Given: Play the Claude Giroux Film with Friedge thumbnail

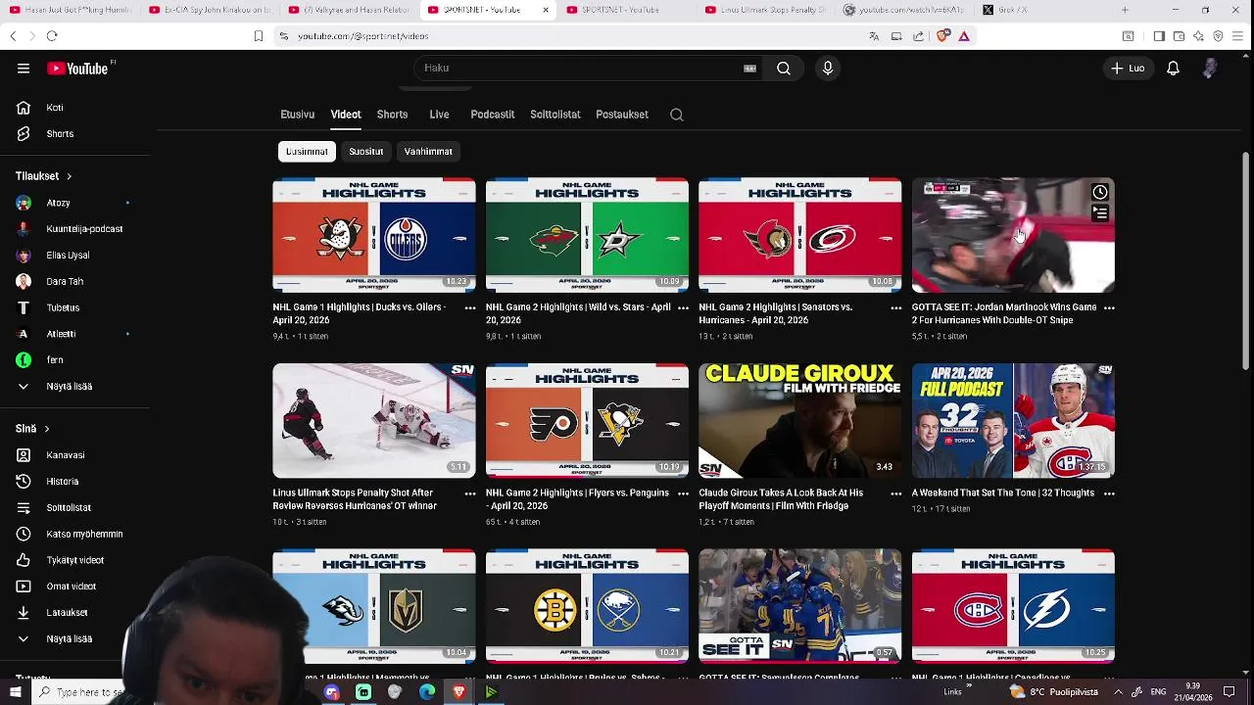Looking at the screenshot, I should tap(800, 421).
